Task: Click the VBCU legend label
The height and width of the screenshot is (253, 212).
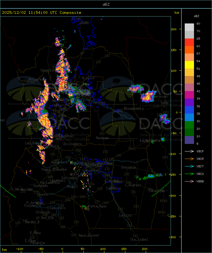Action: [200, 174]
